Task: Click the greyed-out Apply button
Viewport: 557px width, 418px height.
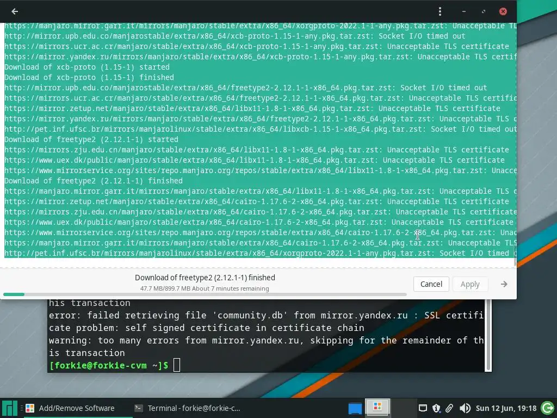Action: click(470, 284)
